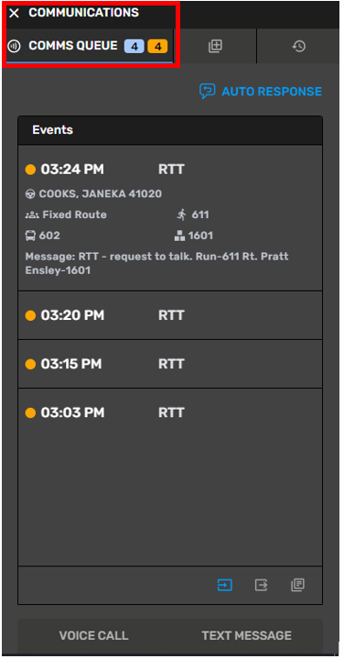Click the blue incoming events filter icon
This screenshot has height=659, width=344.
225,585
